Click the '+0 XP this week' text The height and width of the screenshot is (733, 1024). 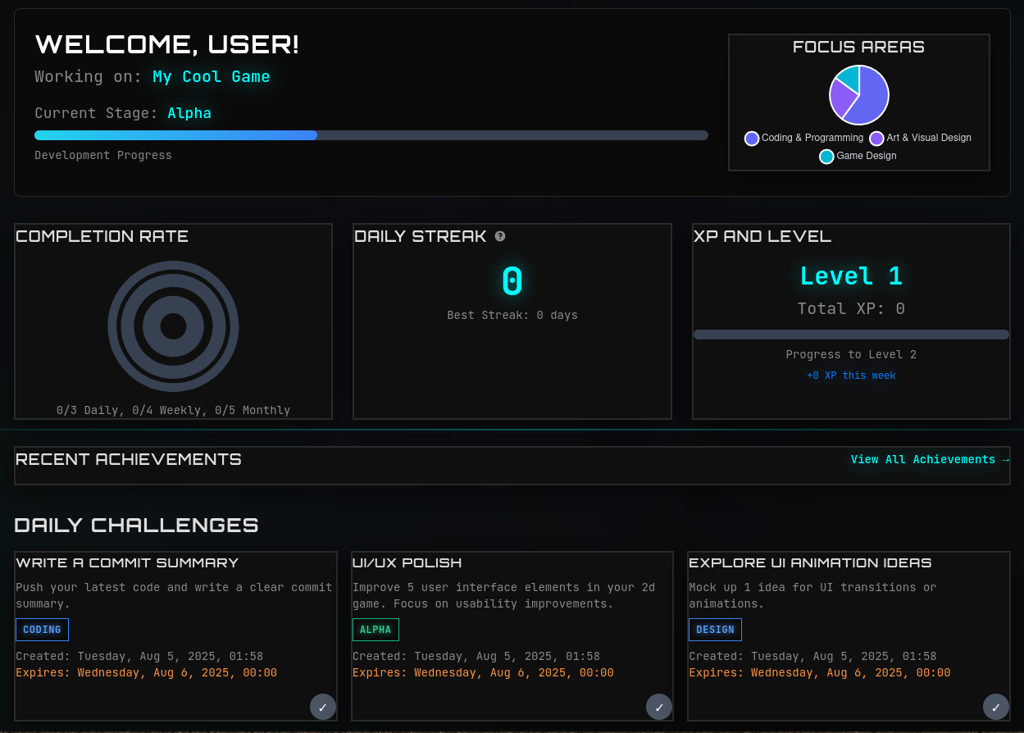pyautogui.click(x=851, y=375)
